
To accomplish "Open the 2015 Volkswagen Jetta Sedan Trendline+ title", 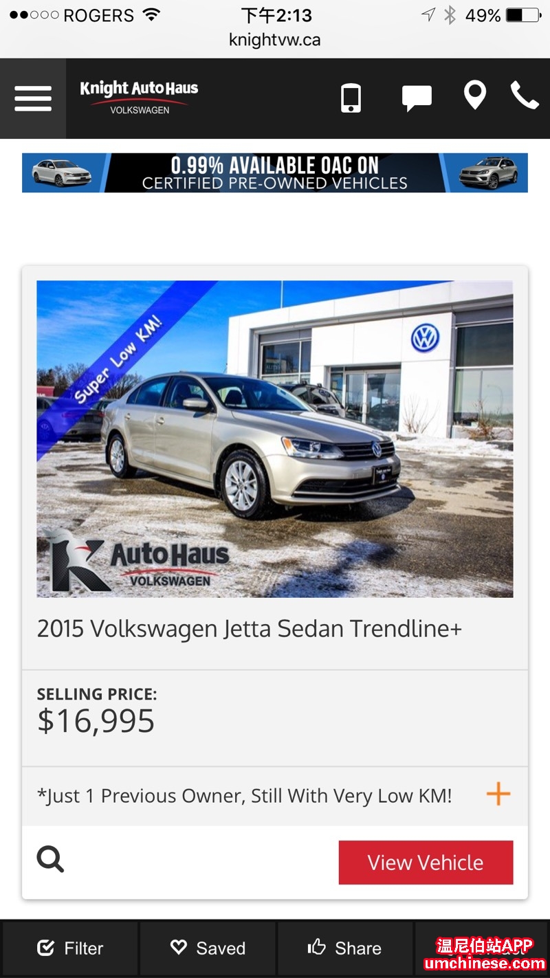I will click(x=250, y=630).
